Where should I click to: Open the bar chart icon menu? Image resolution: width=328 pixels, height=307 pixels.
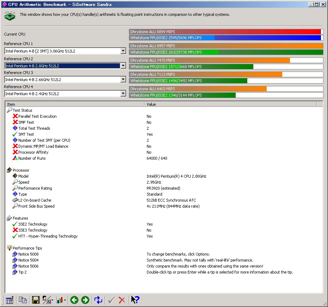pos(60,300)
